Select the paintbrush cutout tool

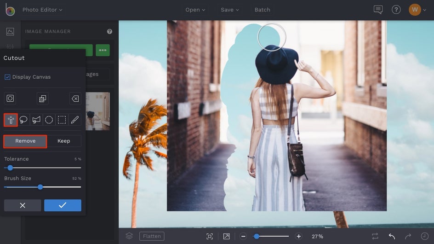pyautogui.click(x=74, y=120)
